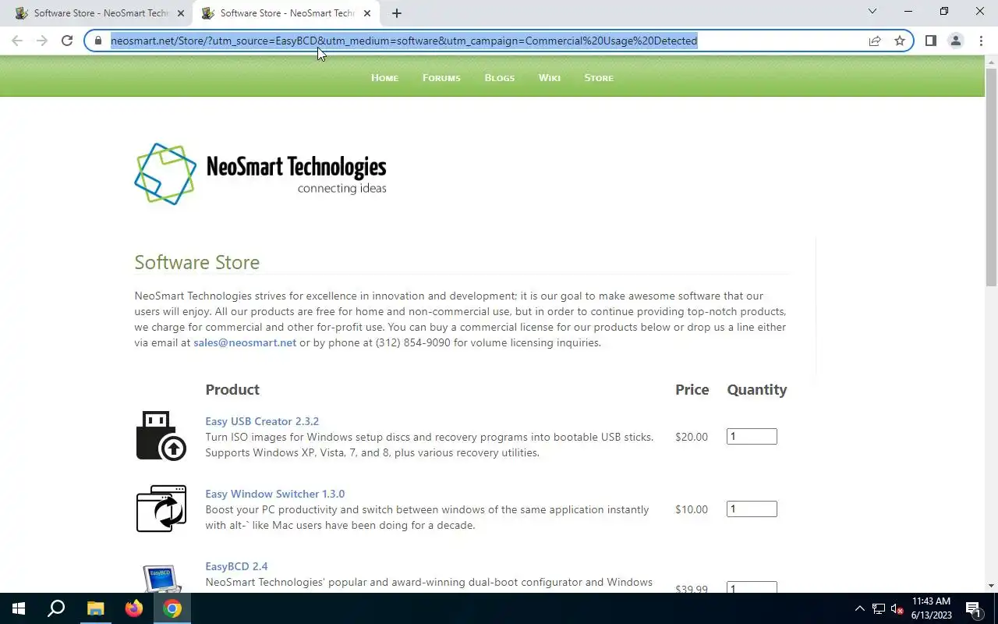The width and height of the screenshot is (998, 624).
Task: Open Chrome profile avatar
Action: tap(955, 41)
